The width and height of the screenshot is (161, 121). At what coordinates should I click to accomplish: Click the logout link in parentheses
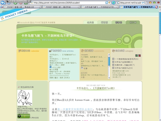pyautogui.click(x=32, y=22)
